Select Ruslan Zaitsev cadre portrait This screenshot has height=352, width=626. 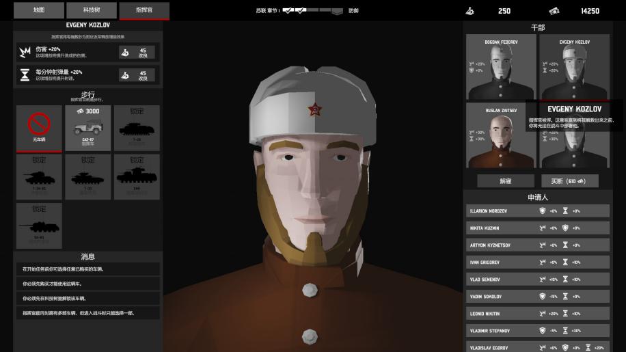501,136
